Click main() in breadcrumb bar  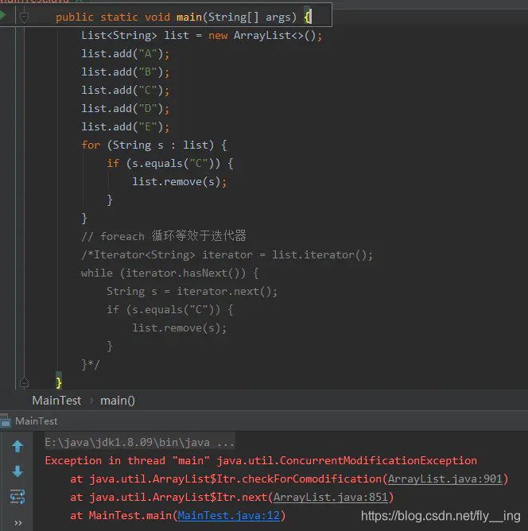click(118, 401)
